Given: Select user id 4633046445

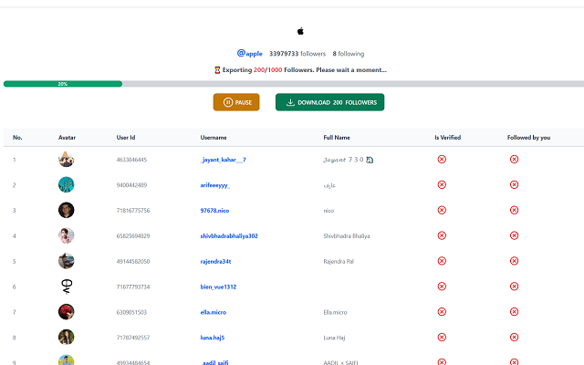Looking at the screenshot, I should click(131, 160).
